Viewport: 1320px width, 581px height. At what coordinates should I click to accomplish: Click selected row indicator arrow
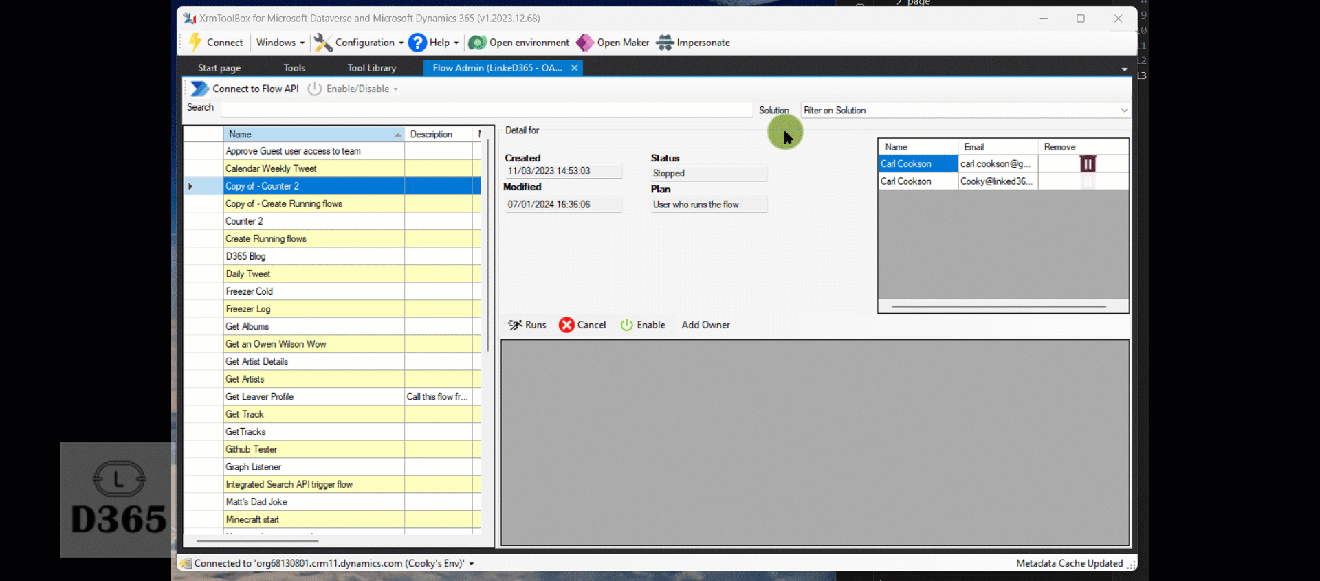pyautogui.click(x=190, y=186)
